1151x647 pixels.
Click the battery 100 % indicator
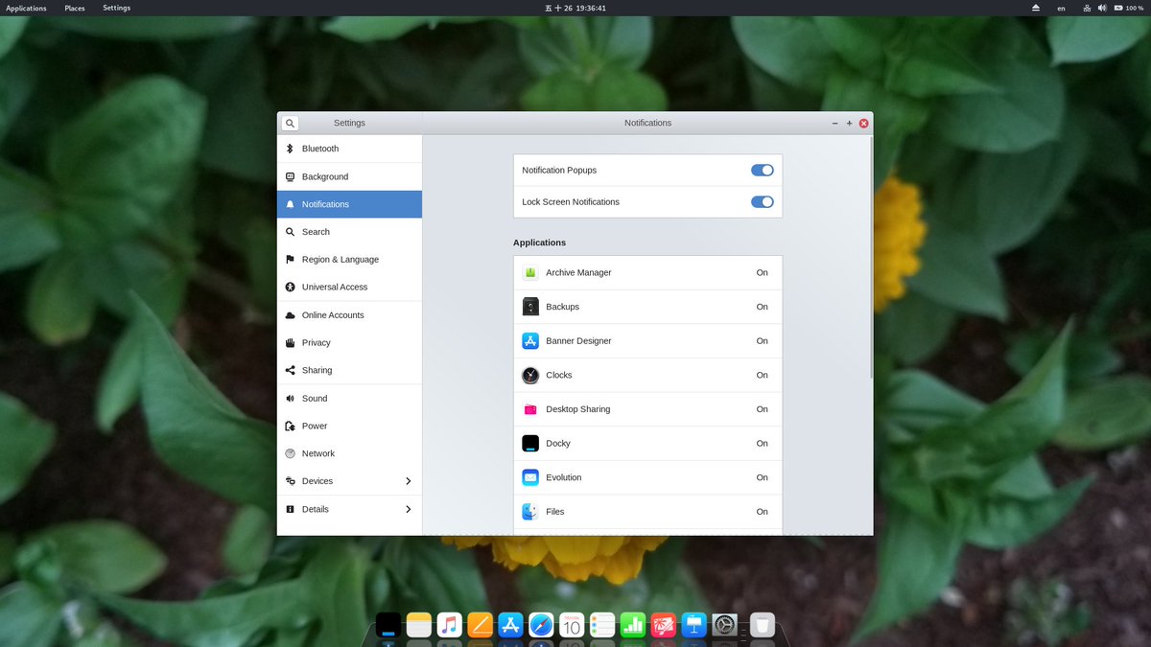1128,8
